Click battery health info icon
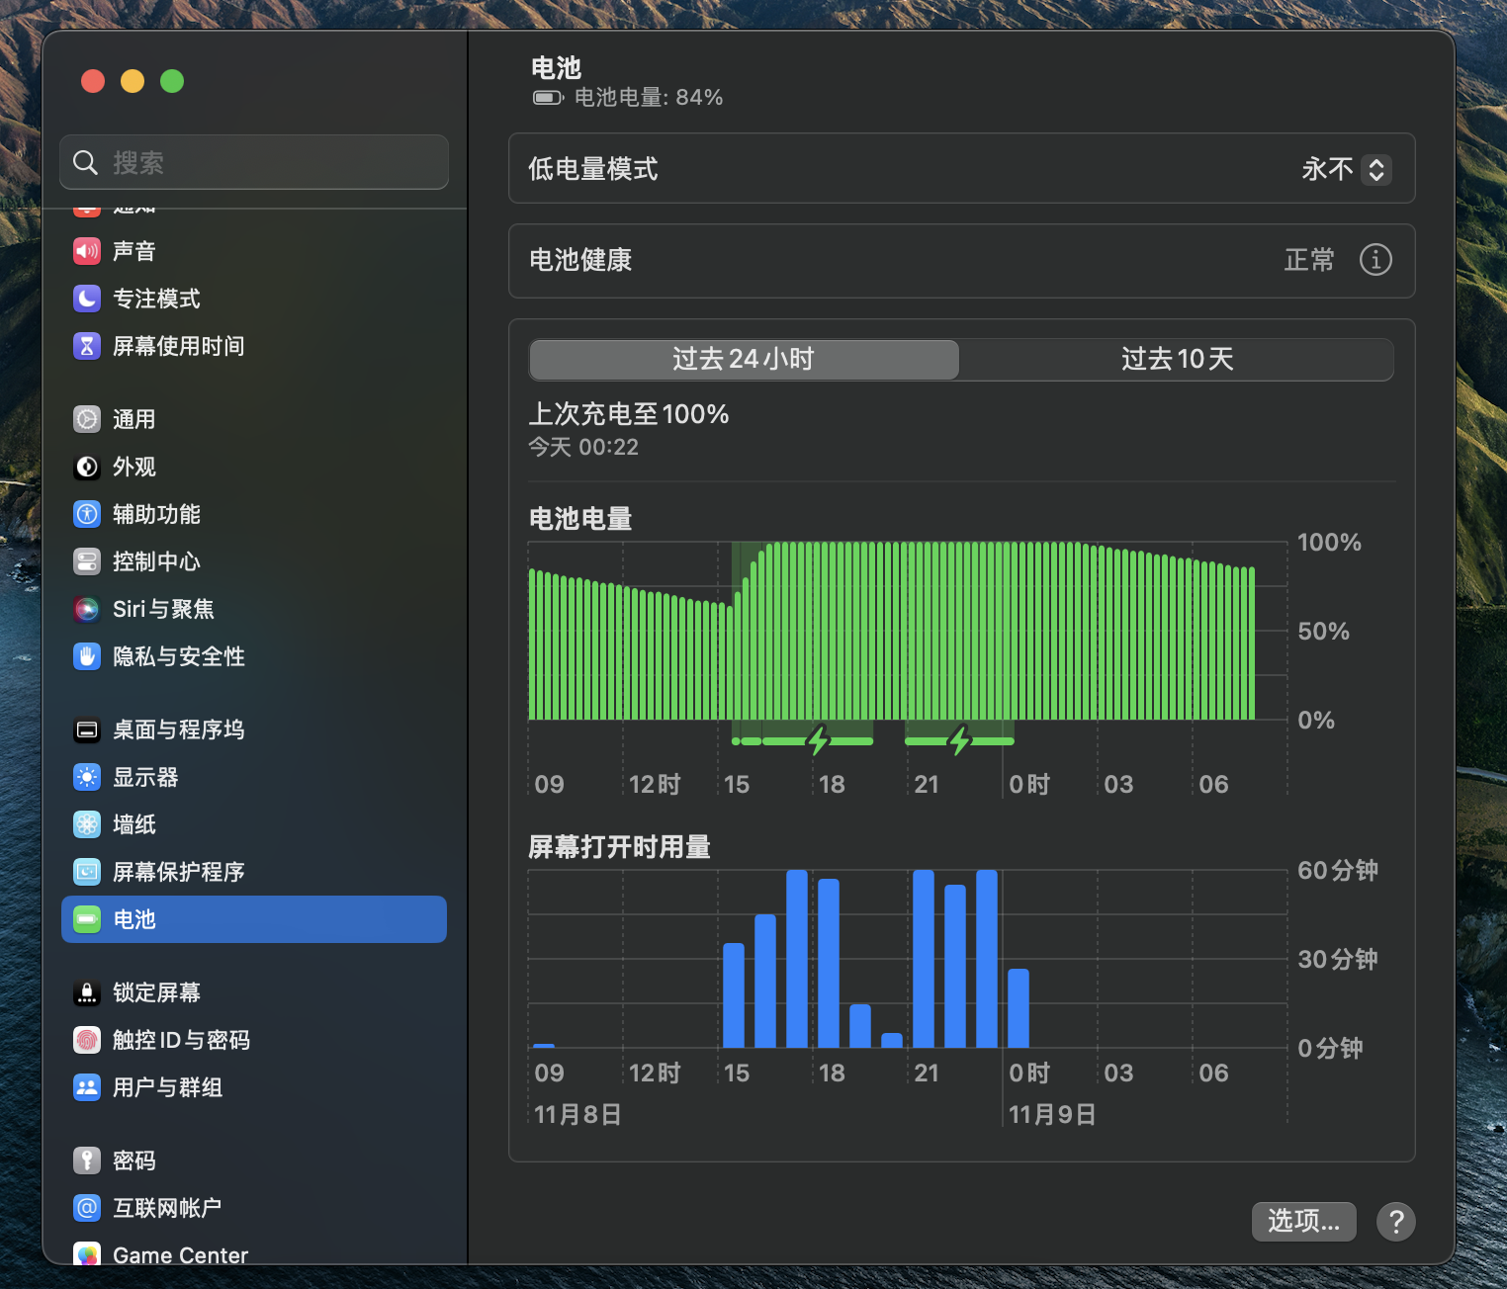1507x1289 pixels. pyautogui.click(x=1375, y=260)
